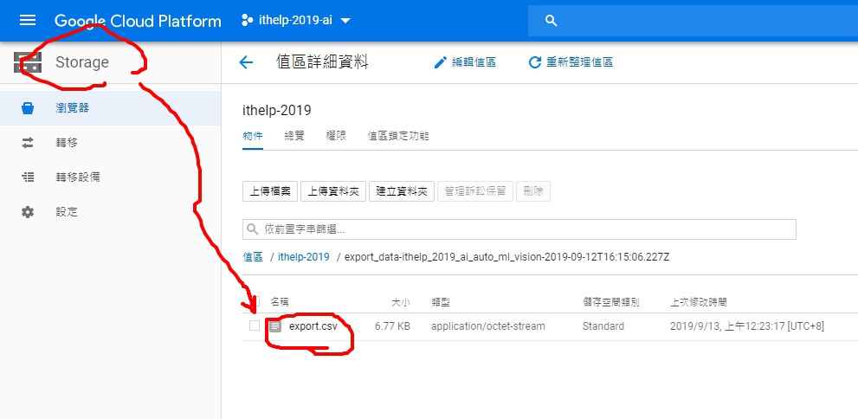The width and height of the screenshot is (858, 419).
Task: Click the Storage product icon
Action: point(28,62)
